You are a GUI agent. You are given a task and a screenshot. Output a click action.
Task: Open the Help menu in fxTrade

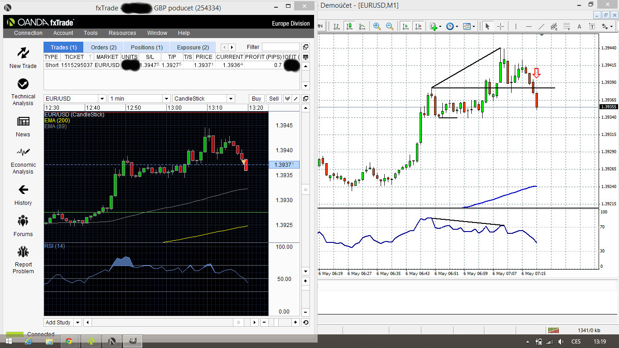184,33
